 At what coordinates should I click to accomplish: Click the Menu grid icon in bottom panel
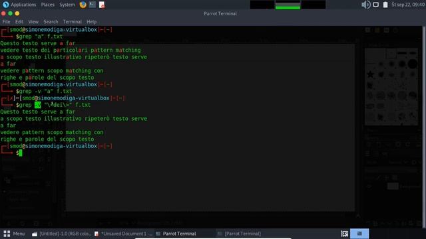[7, 234]
